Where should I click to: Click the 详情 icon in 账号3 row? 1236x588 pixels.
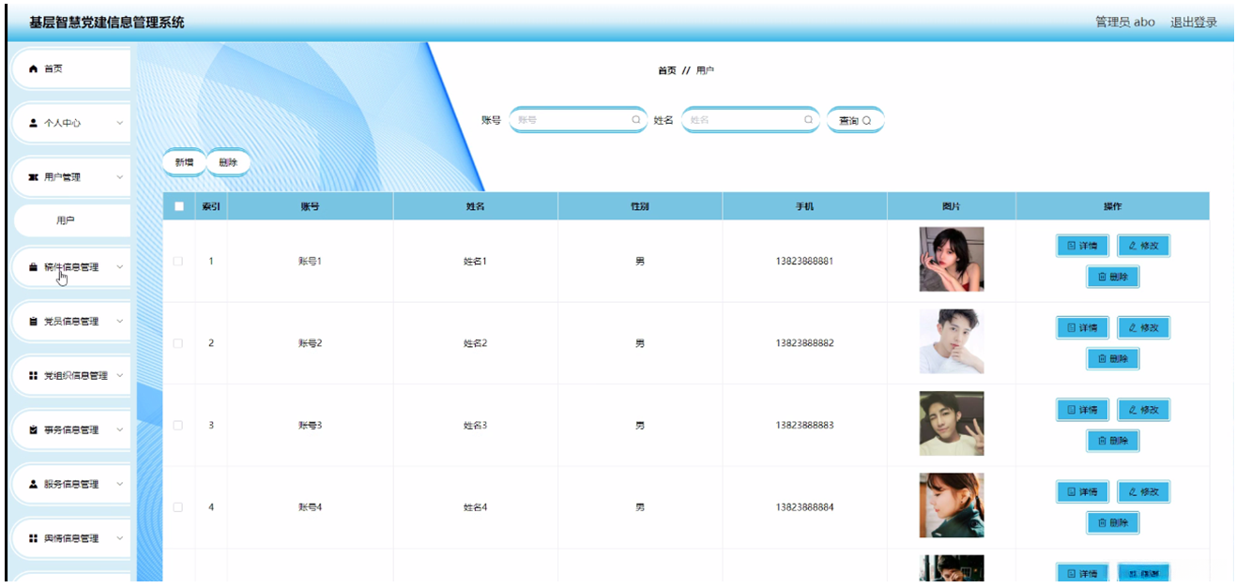pyautogui.click(x=1071, y=410)
